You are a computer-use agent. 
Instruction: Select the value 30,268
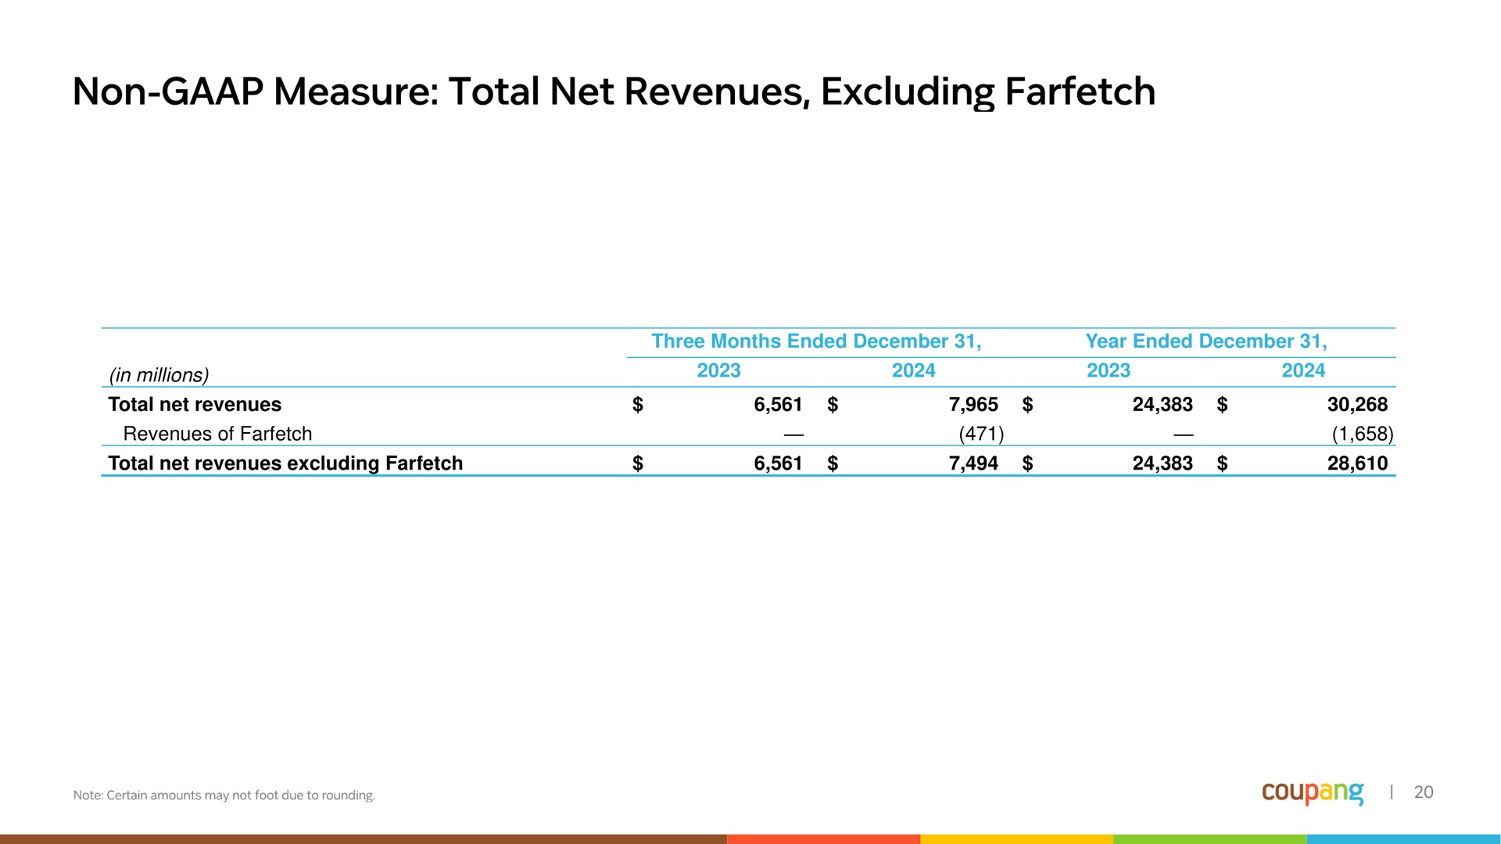click(1357, 405)
